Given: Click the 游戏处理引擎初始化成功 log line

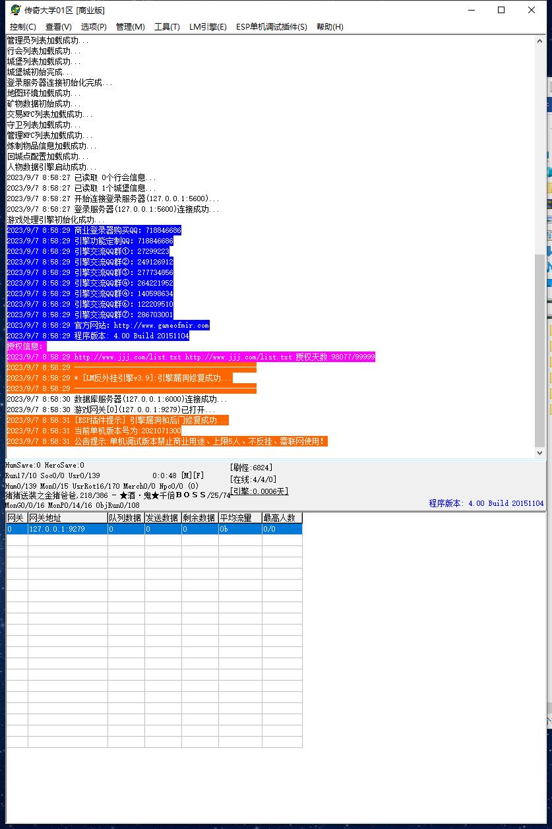Looking at the screenshot, I should click(55, 220).
